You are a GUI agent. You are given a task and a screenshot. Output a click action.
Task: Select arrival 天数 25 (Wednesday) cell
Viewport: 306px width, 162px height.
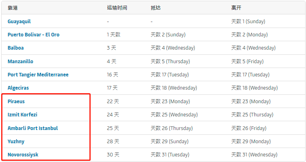coord(174,114)
